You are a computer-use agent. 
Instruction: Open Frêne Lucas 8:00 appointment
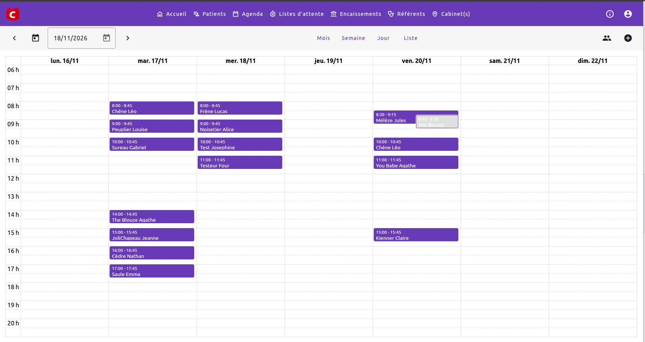tap(240, 108)
